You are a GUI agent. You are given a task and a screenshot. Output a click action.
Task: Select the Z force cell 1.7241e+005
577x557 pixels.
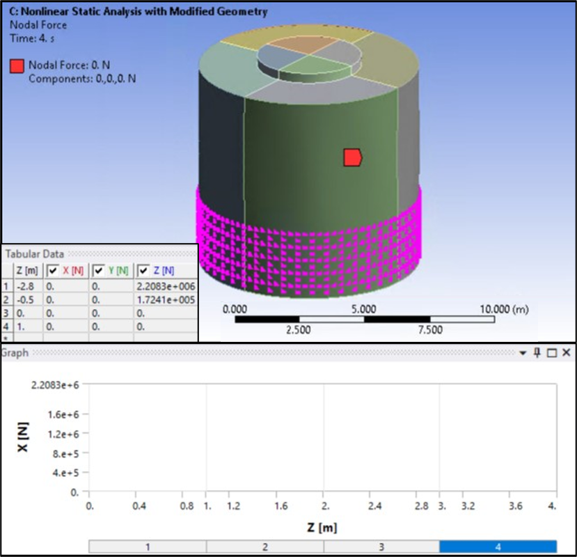pos(166,300)
